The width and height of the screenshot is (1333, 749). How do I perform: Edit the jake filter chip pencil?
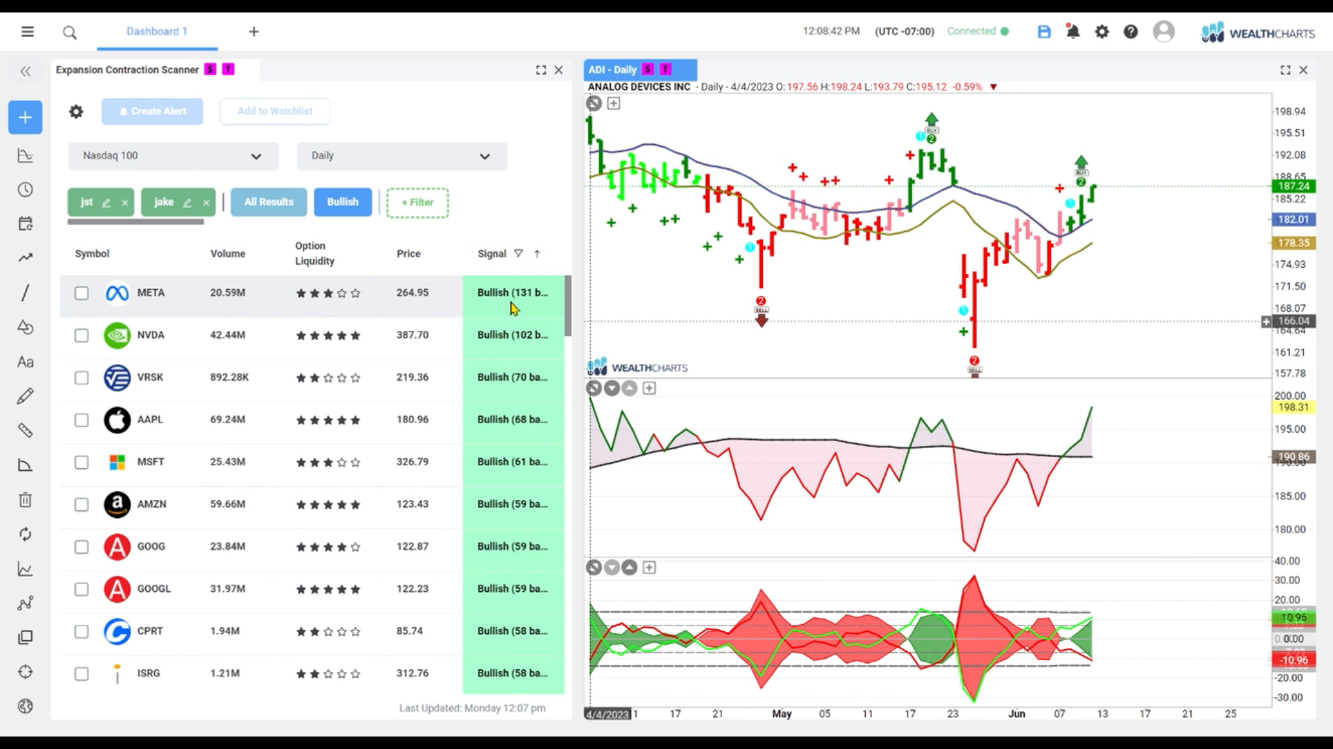click(x=187, y=203)
